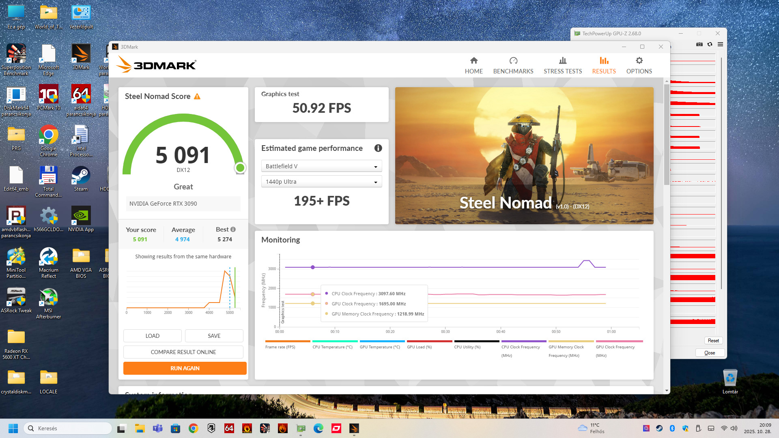Viewport: 779px width, 438px height.
Task: Toggle the CPU Clock Frequency chart series
Action: point(523,348)
